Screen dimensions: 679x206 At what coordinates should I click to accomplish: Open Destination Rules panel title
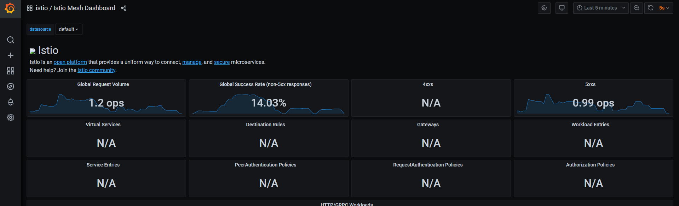(x=265, y=125)
